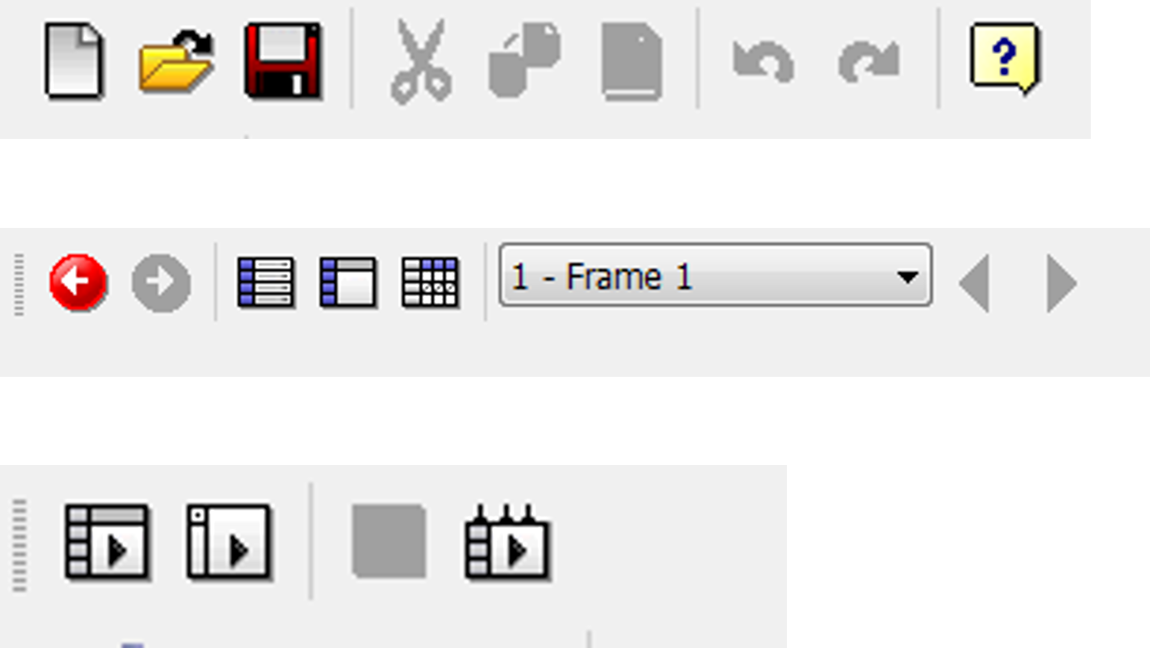1150x648 pixels.
Task: Open the Storyboard editor list-view icon
Action: [x=266, y=284]
